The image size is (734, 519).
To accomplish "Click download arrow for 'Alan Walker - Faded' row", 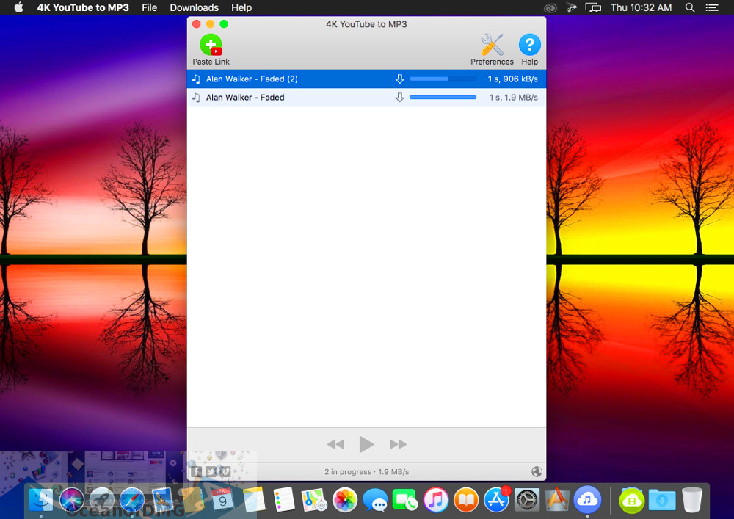I will click(399, 98).
